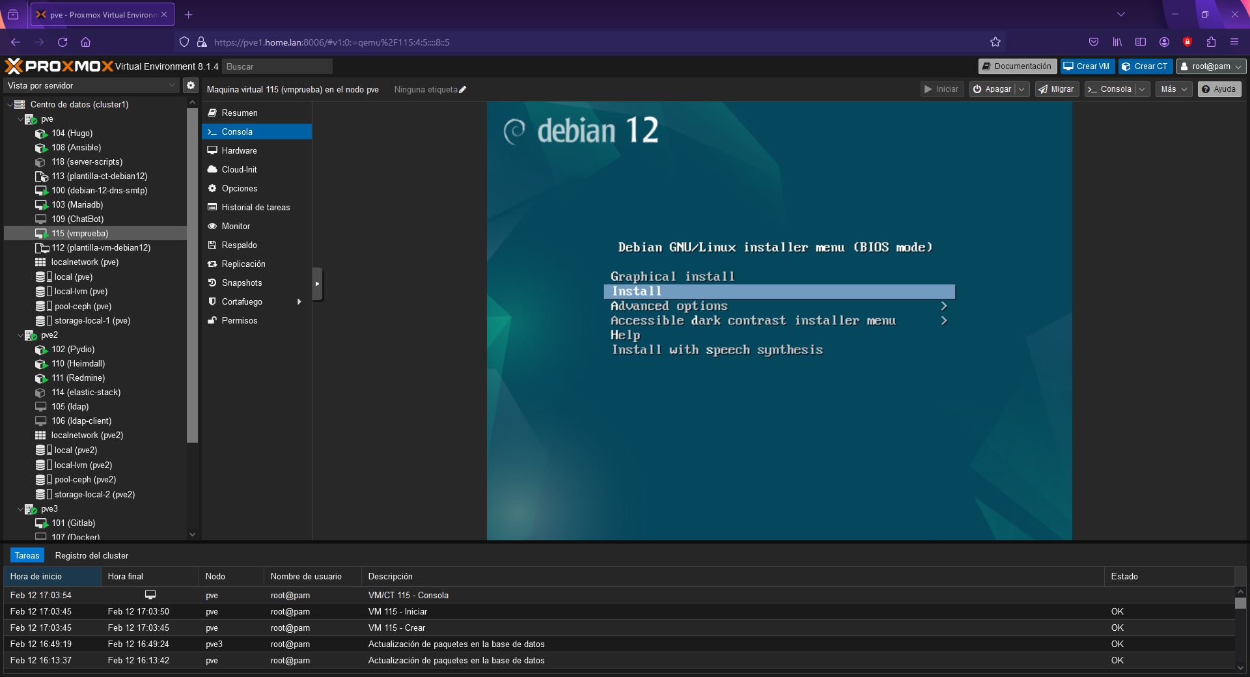Open the Permisos section
The width and height of the screenshot is (1250, 677).
[x=257, y=320]
